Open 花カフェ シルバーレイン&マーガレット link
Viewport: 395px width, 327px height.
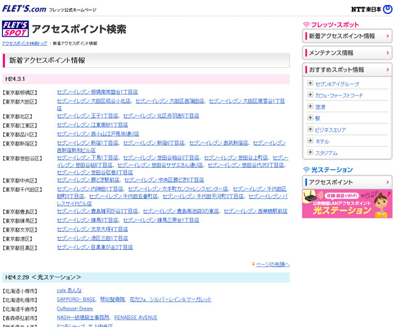[170, 299]
